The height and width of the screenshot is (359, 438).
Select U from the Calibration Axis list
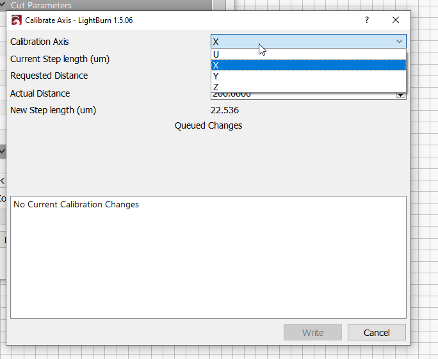[309, 54]
